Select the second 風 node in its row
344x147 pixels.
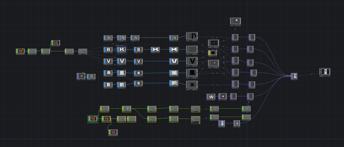(x=122, y=73)
